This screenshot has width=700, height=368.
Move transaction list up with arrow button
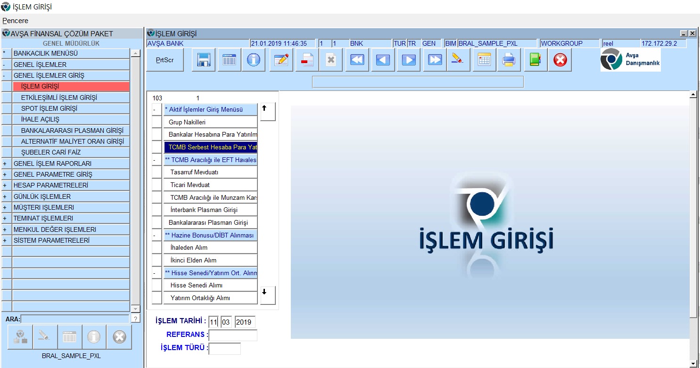[268, 112]
